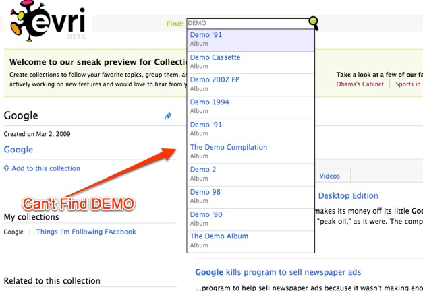Select the first highlighted Demo '91 suggestion
423x291 pixels.
pos(250,40)
